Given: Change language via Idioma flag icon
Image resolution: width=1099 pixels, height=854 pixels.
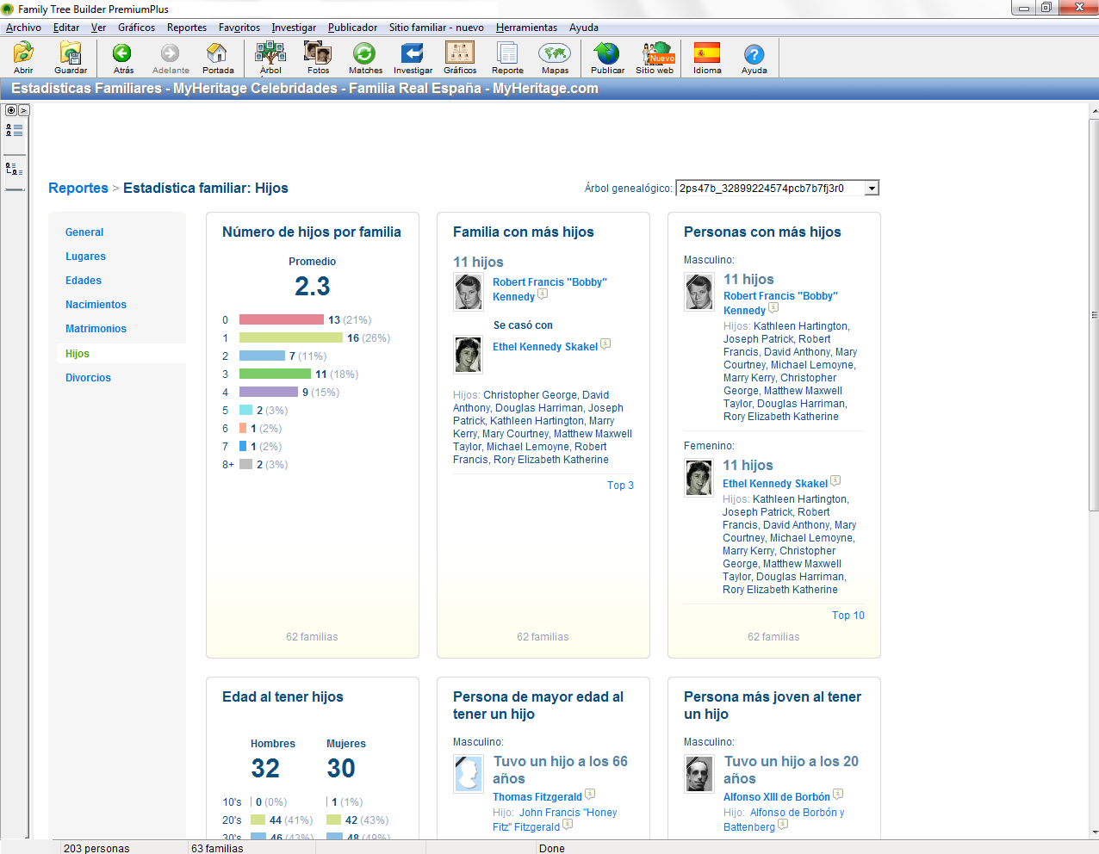Looking at the screenshot, I should (x=707, y=58).
